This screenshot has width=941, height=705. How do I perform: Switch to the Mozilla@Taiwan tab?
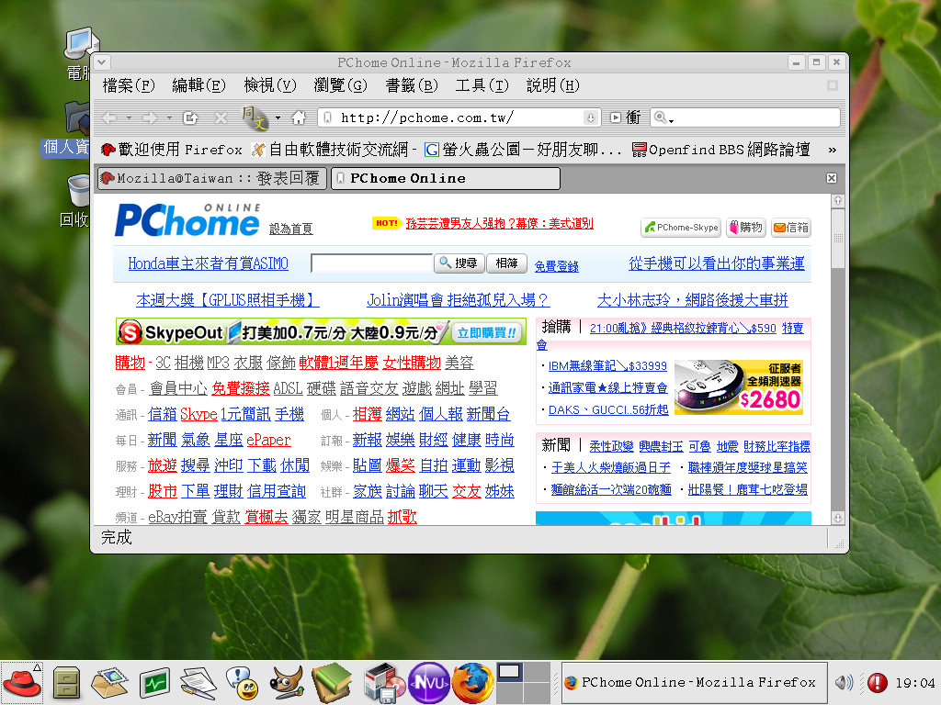tap(211, 178)
